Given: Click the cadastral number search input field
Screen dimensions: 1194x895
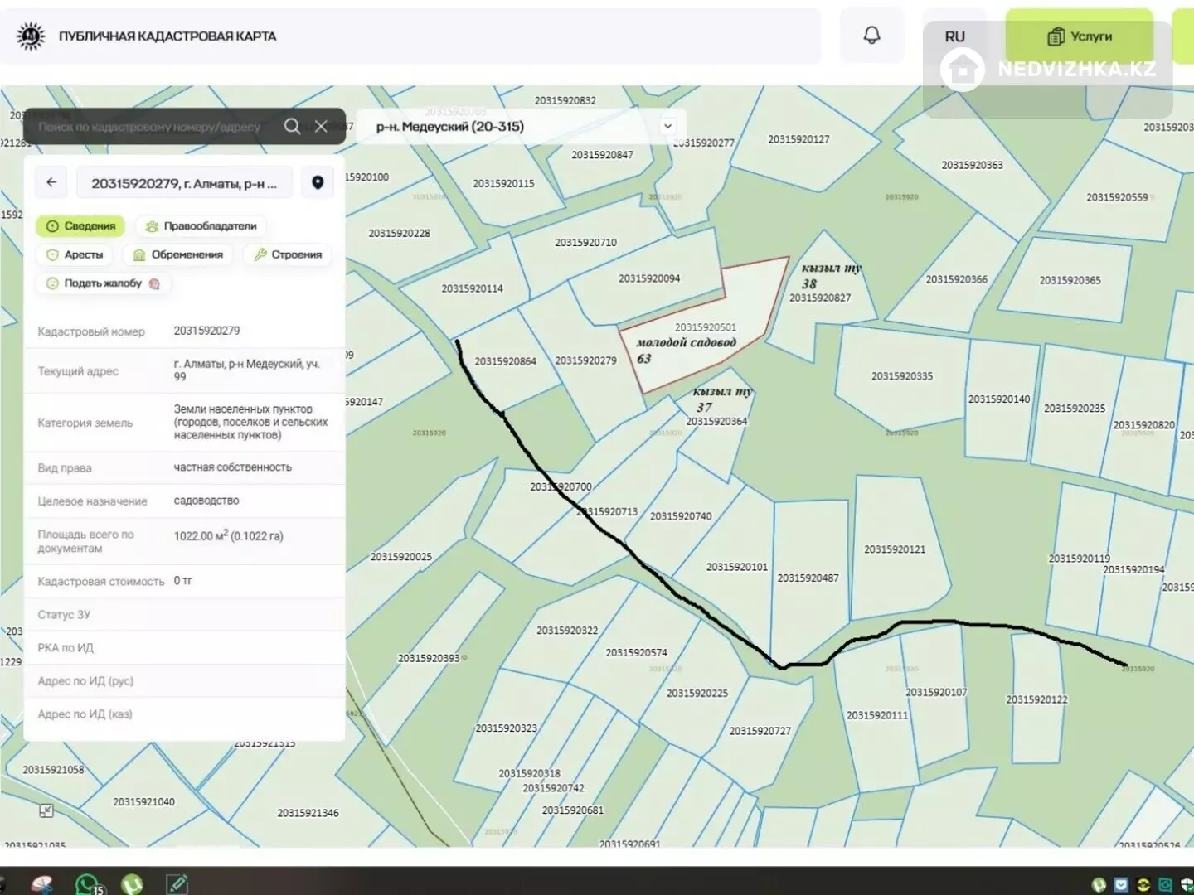Looking at the screenshot, I should 149,127.
